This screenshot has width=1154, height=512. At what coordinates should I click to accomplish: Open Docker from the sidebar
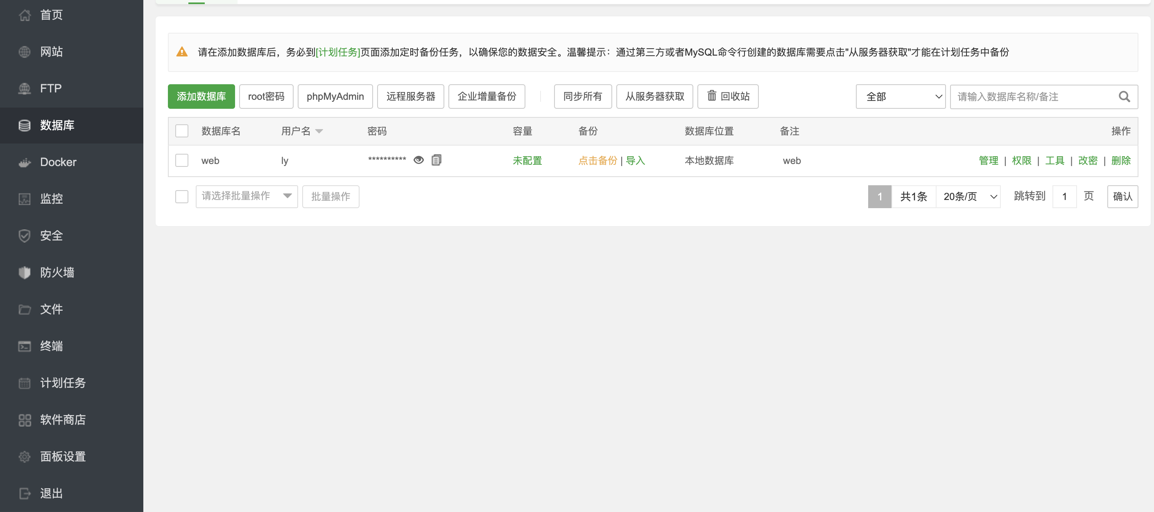[58, 162]
